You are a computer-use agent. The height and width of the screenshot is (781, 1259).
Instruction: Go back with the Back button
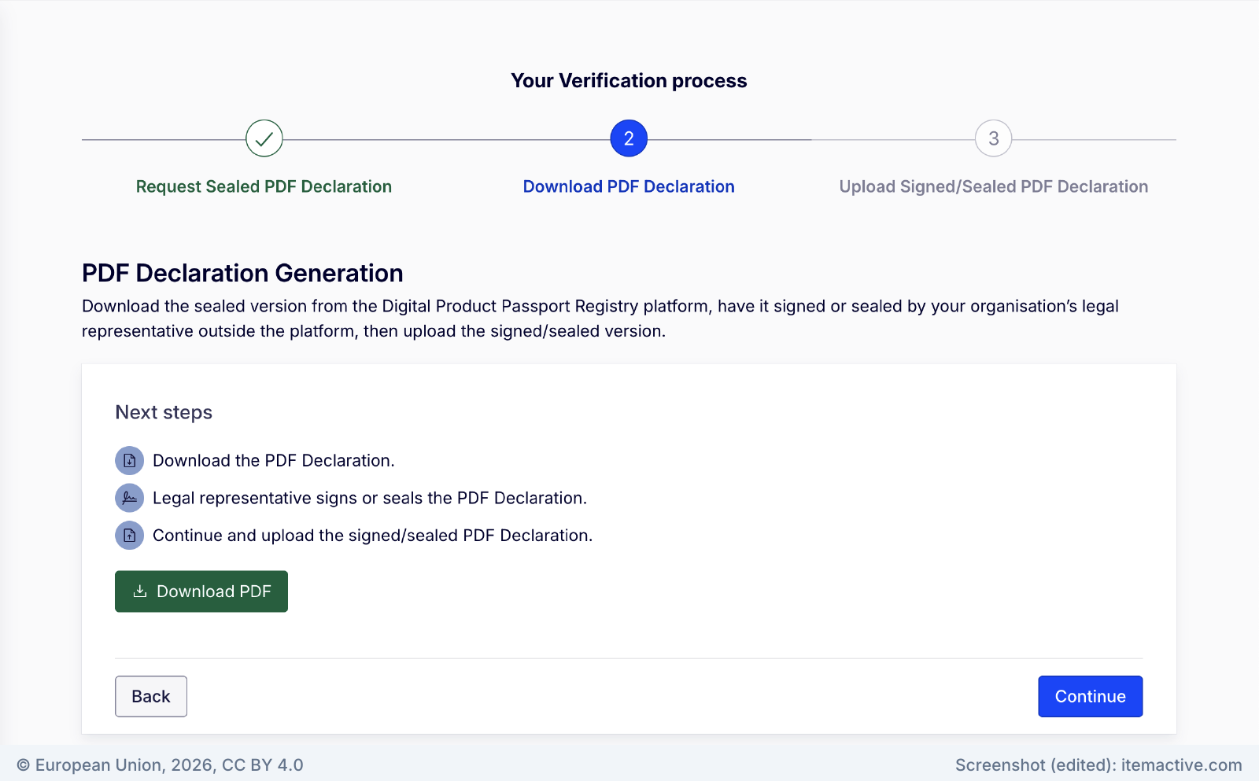(151, 696)
